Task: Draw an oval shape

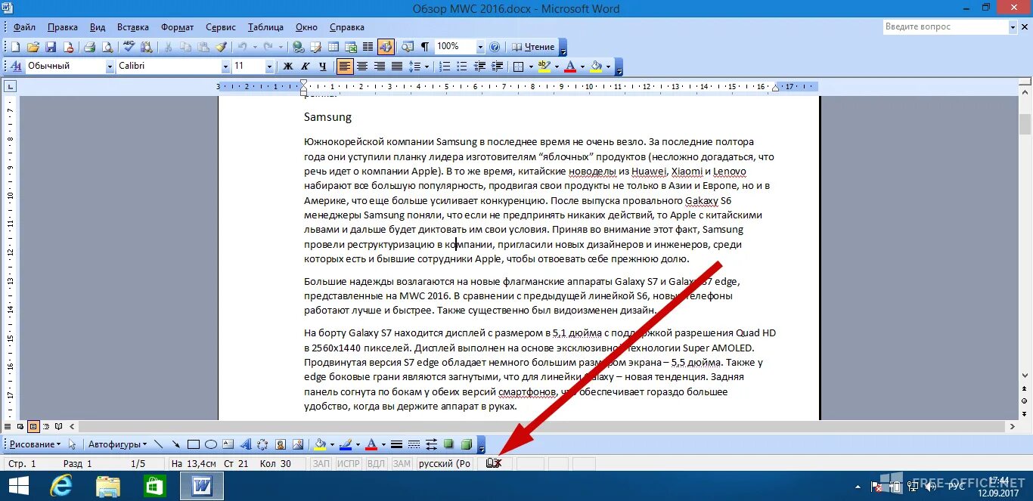Action: [211, 444]
